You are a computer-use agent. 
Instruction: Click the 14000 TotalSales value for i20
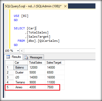click(x=36, y=77)
